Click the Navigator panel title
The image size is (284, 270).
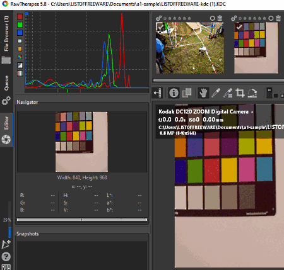[27, 102]
